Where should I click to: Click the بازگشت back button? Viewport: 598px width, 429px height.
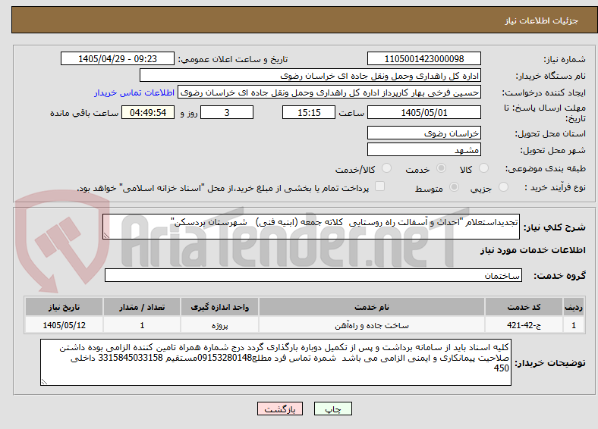click(x=280, y=409)
